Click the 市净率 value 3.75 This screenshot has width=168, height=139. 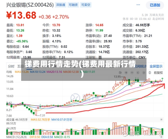pyautogui.click(x=138, y=41)
